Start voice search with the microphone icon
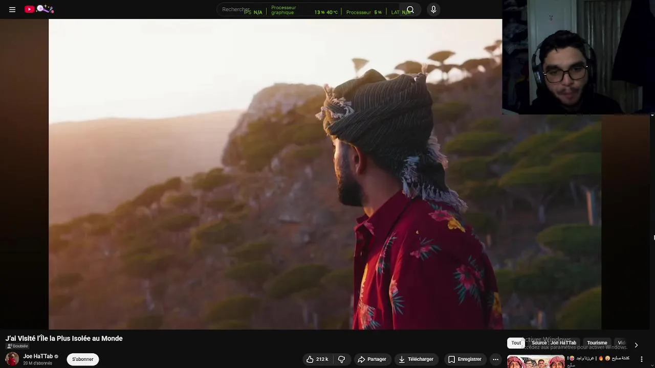This screenshot has height=368, width=655. pyautogui.click(x=433, y=10)
